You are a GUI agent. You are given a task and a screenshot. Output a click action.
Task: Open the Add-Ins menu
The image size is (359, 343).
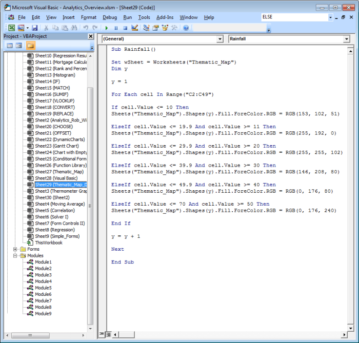(165, 17)
